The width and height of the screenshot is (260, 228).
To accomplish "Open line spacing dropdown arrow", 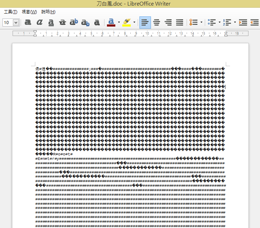I will click(201, 22).
